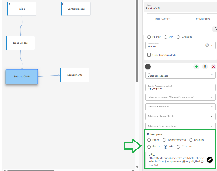Move condition 2 down with black arrow
Viewport: 217px width, 171px height.
[x=205, y=67]
